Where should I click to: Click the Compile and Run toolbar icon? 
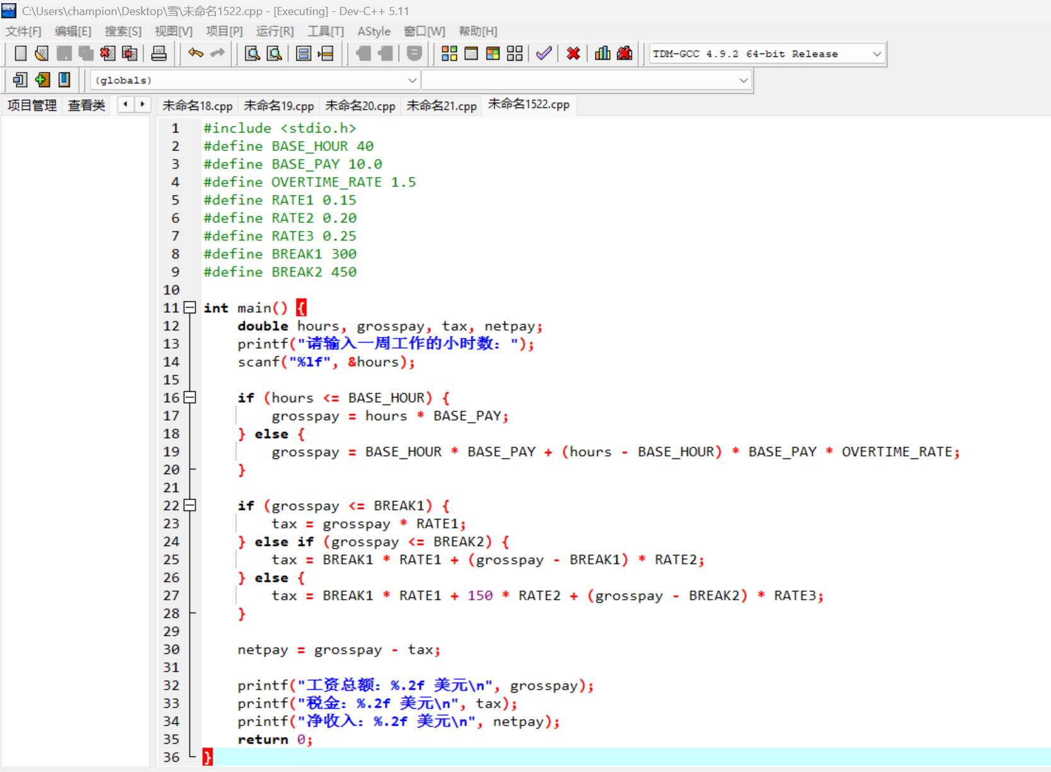point(493,54)
